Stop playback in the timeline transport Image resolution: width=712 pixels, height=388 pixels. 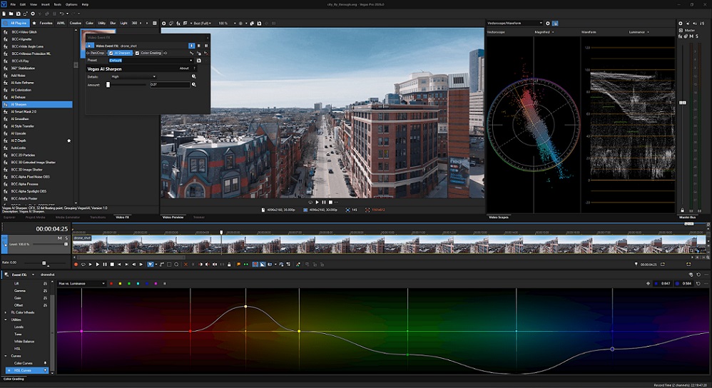pyautogui.click(x=112, y=264)
